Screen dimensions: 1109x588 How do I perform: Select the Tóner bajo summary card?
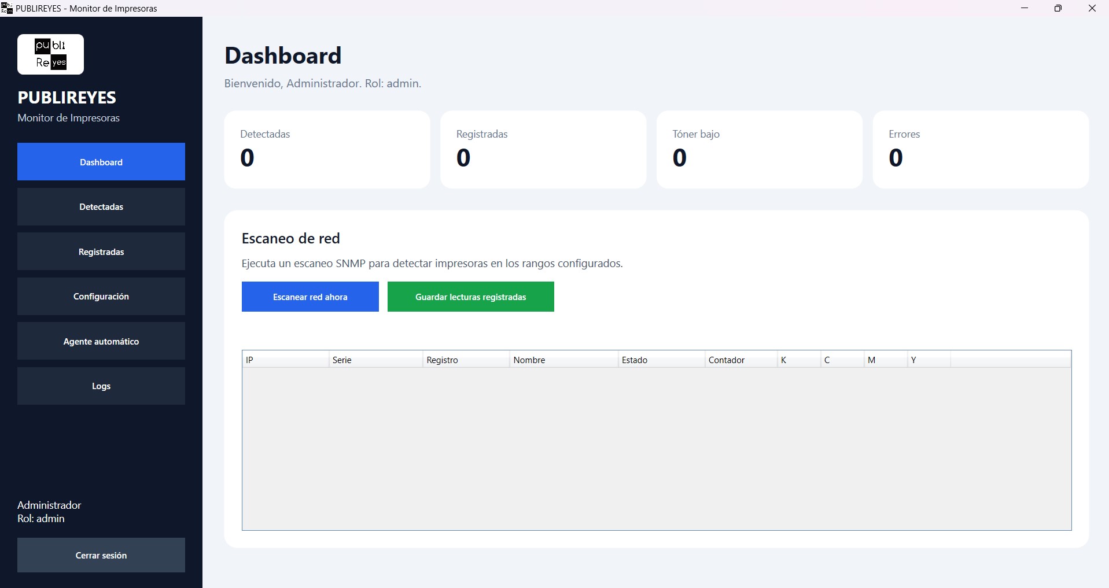pos(760,150)
